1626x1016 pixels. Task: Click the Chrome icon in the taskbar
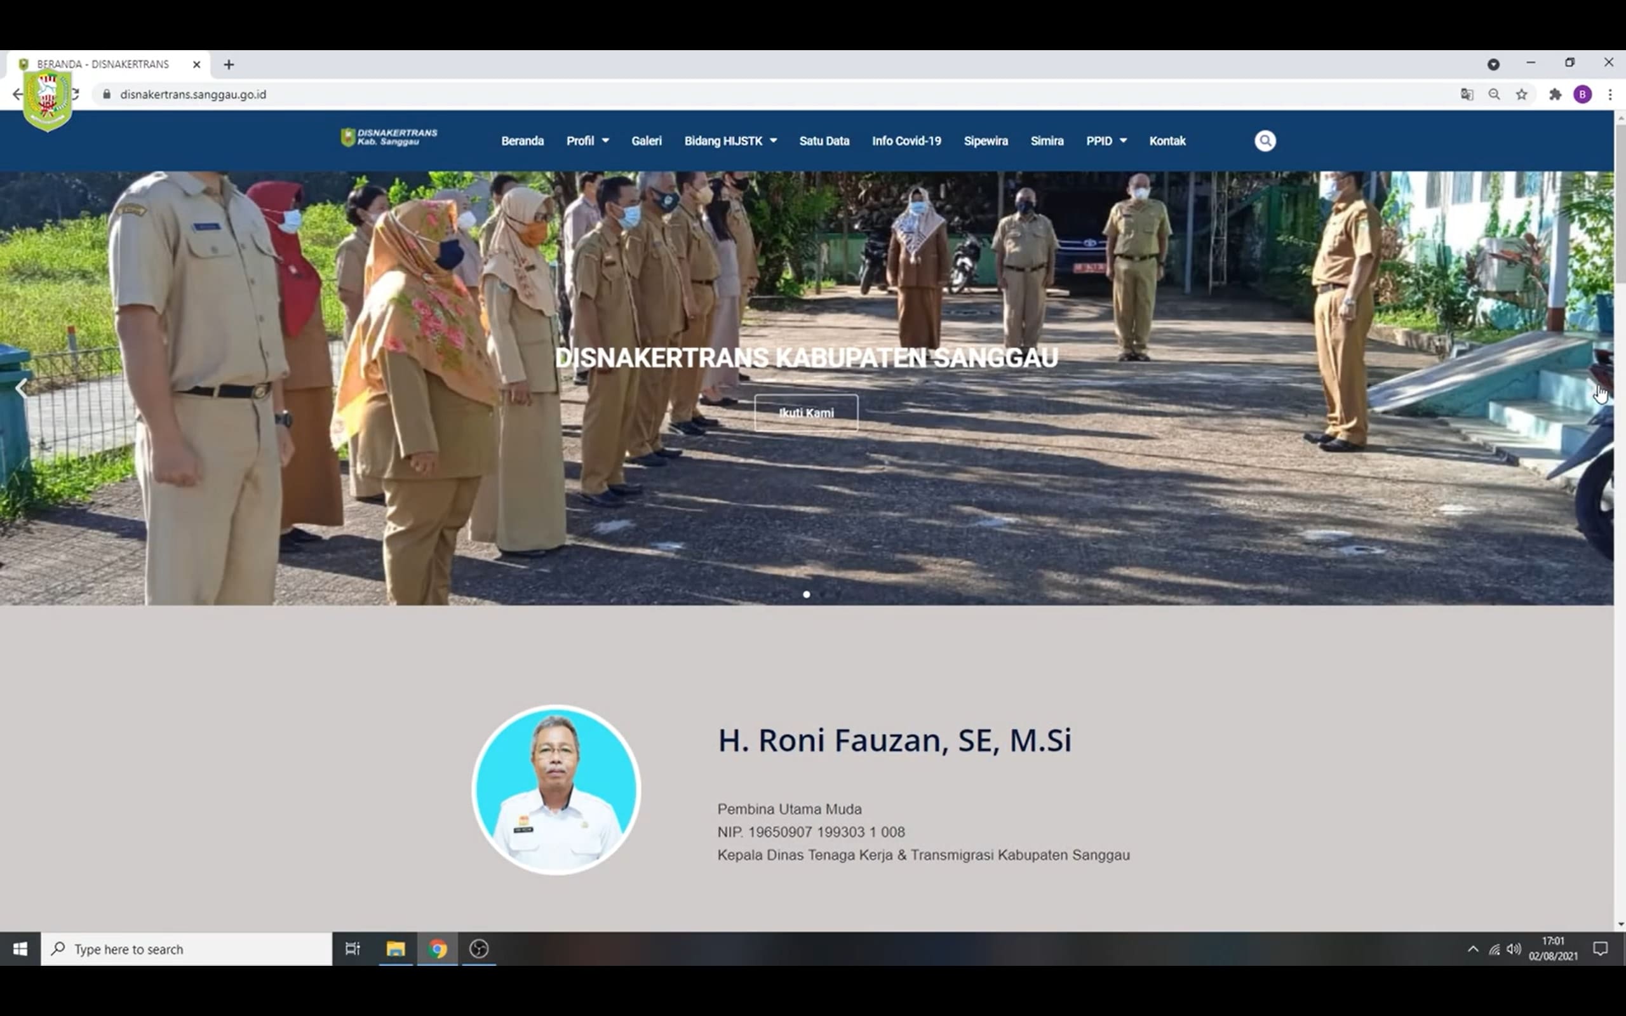pyautogui.click(x=438, y=948)
